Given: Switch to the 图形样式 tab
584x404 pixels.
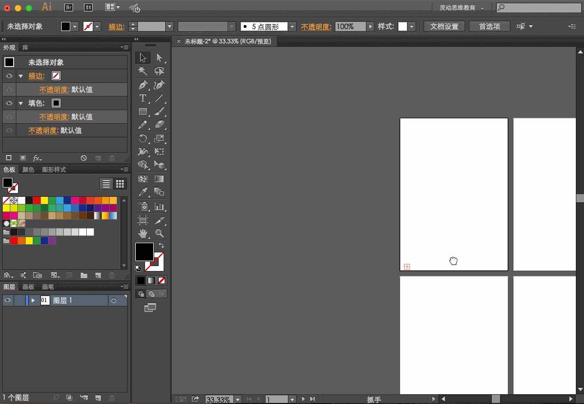Looking at the screenshot, I should coord(54,170).
